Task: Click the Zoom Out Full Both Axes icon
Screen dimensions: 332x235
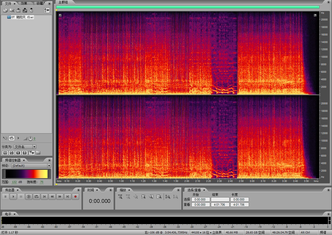Action: pos(136,197)
